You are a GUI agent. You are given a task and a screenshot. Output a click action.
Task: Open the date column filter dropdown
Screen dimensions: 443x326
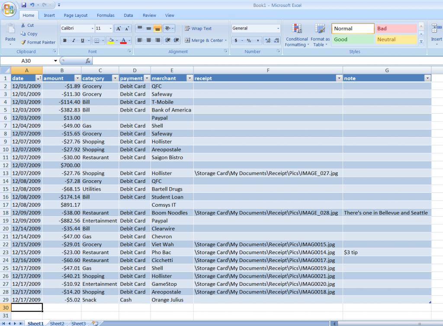(39, 78)
